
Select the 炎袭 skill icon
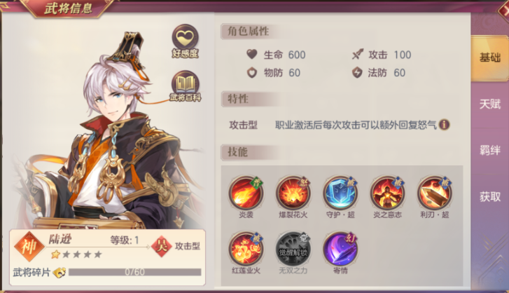(x=246, y=193)
